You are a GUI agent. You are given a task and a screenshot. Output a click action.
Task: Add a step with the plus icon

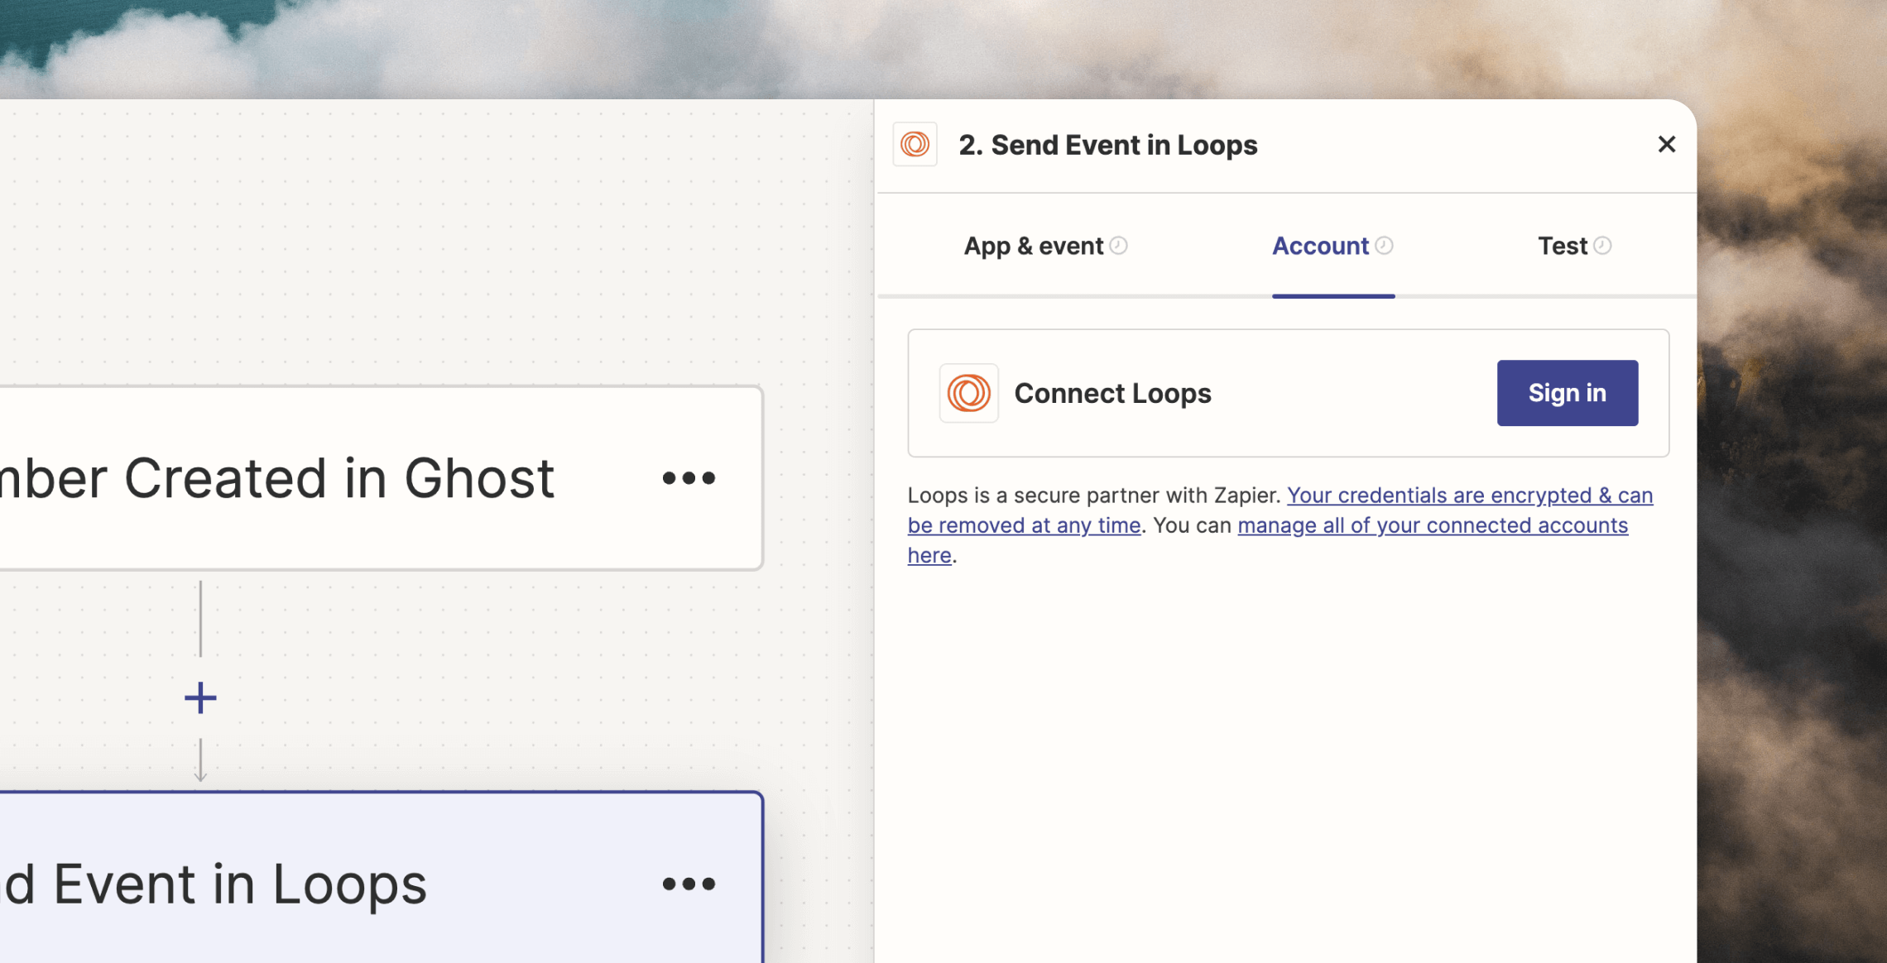click(200, 698)
